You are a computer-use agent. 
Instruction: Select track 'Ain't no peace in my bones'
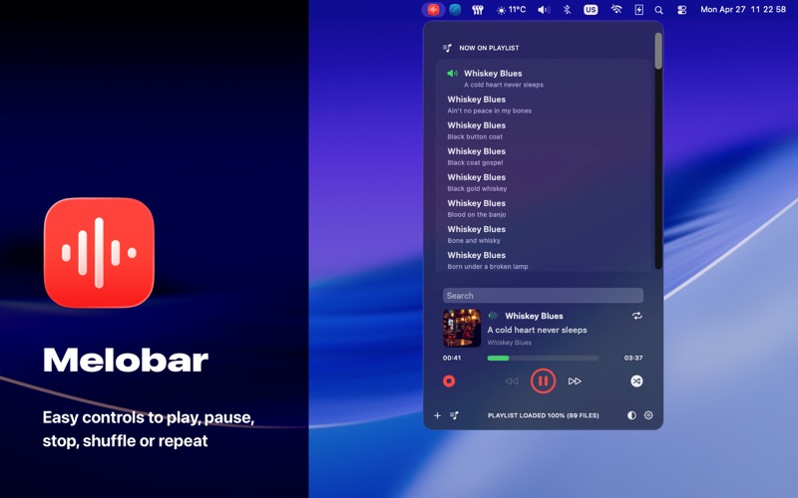544,105
